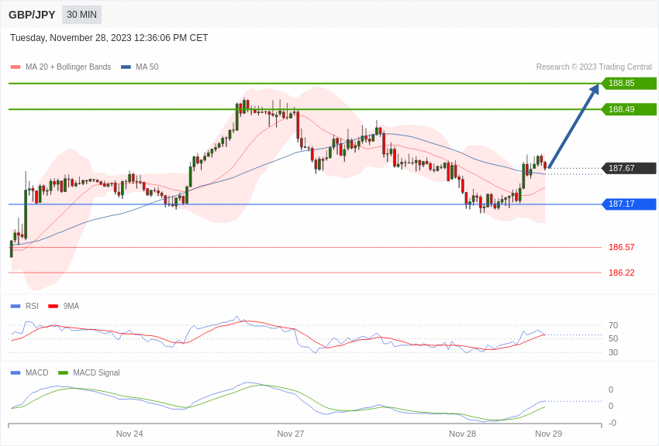Click the RSI 50 axis value
659x446 pixels.
613,338
